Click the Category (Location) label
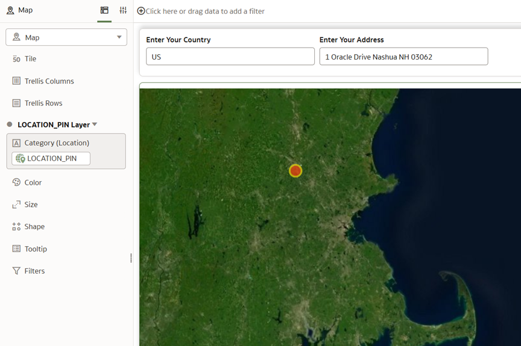Image resolution: width=521 pixels, height=346 pixels. pyautogui.click(x=57, y=143)
